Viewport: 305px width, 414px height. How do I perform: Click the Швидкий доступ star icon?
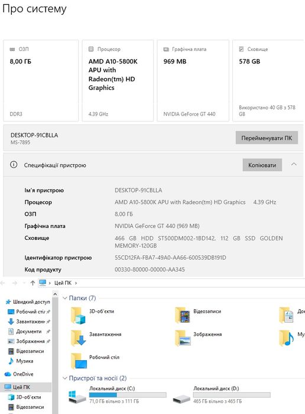[x=8, y=302]
